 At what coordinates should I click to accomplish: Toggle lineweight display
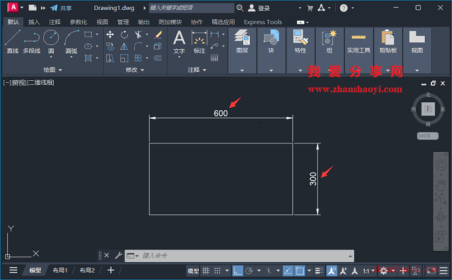[x=319, y=271]
